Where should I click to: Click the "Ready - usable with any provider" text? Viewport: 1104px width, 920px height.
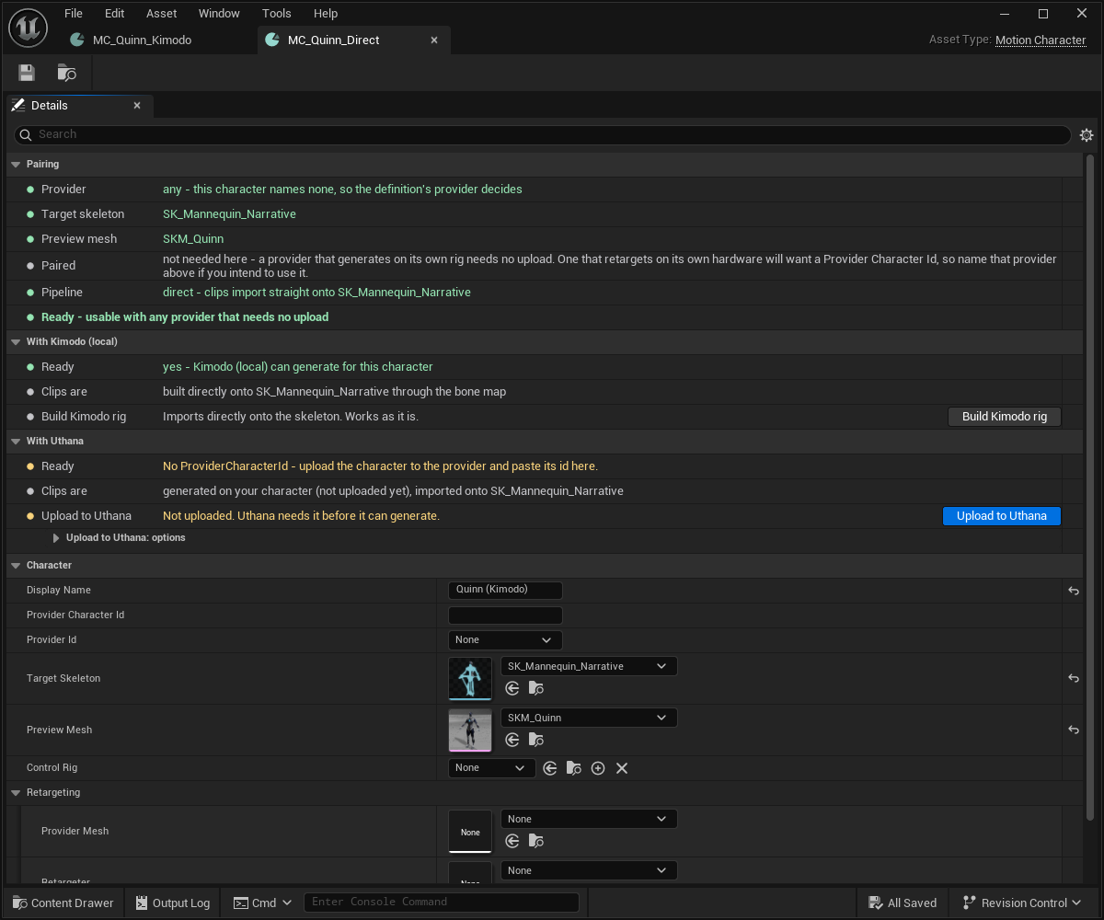point(185,317)
